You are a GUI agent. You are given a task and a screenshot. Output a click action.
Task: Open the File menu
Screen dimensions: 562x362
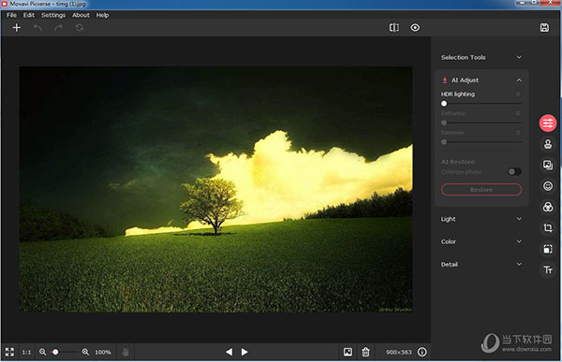pos(11,15)
